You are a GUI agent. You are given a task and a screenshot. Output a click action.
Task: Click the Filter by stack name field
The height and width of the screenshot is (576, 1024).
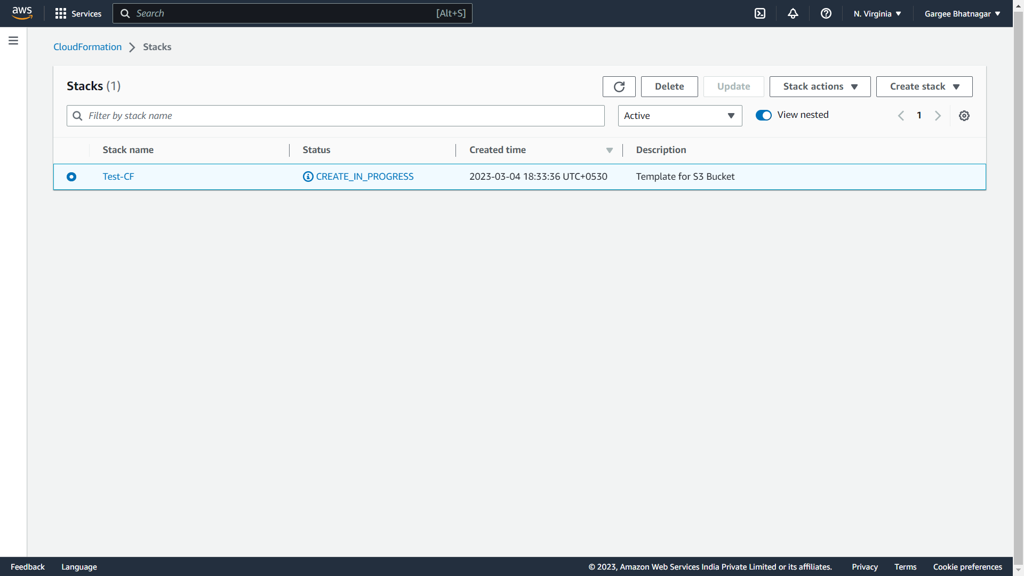(341, 116)
